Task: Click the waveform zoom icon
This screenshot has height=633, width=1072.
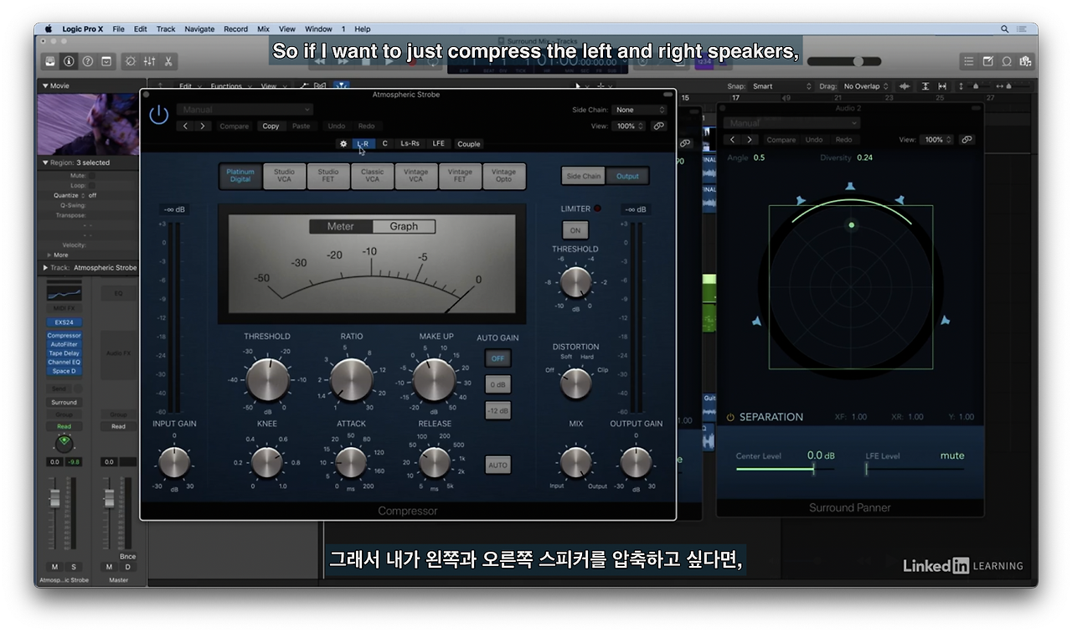Action: (x=904, y=86)
